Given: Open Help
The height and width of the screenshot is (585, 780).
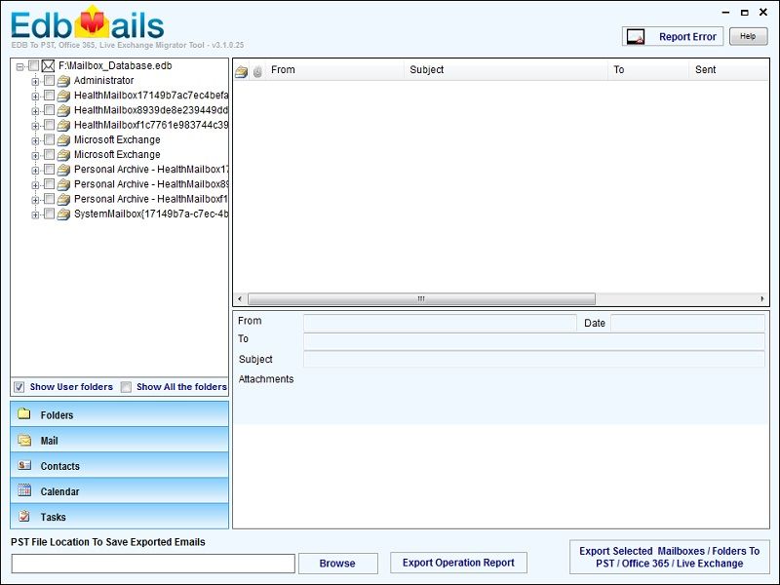Looking at the screenshot, I should (748, 36).
